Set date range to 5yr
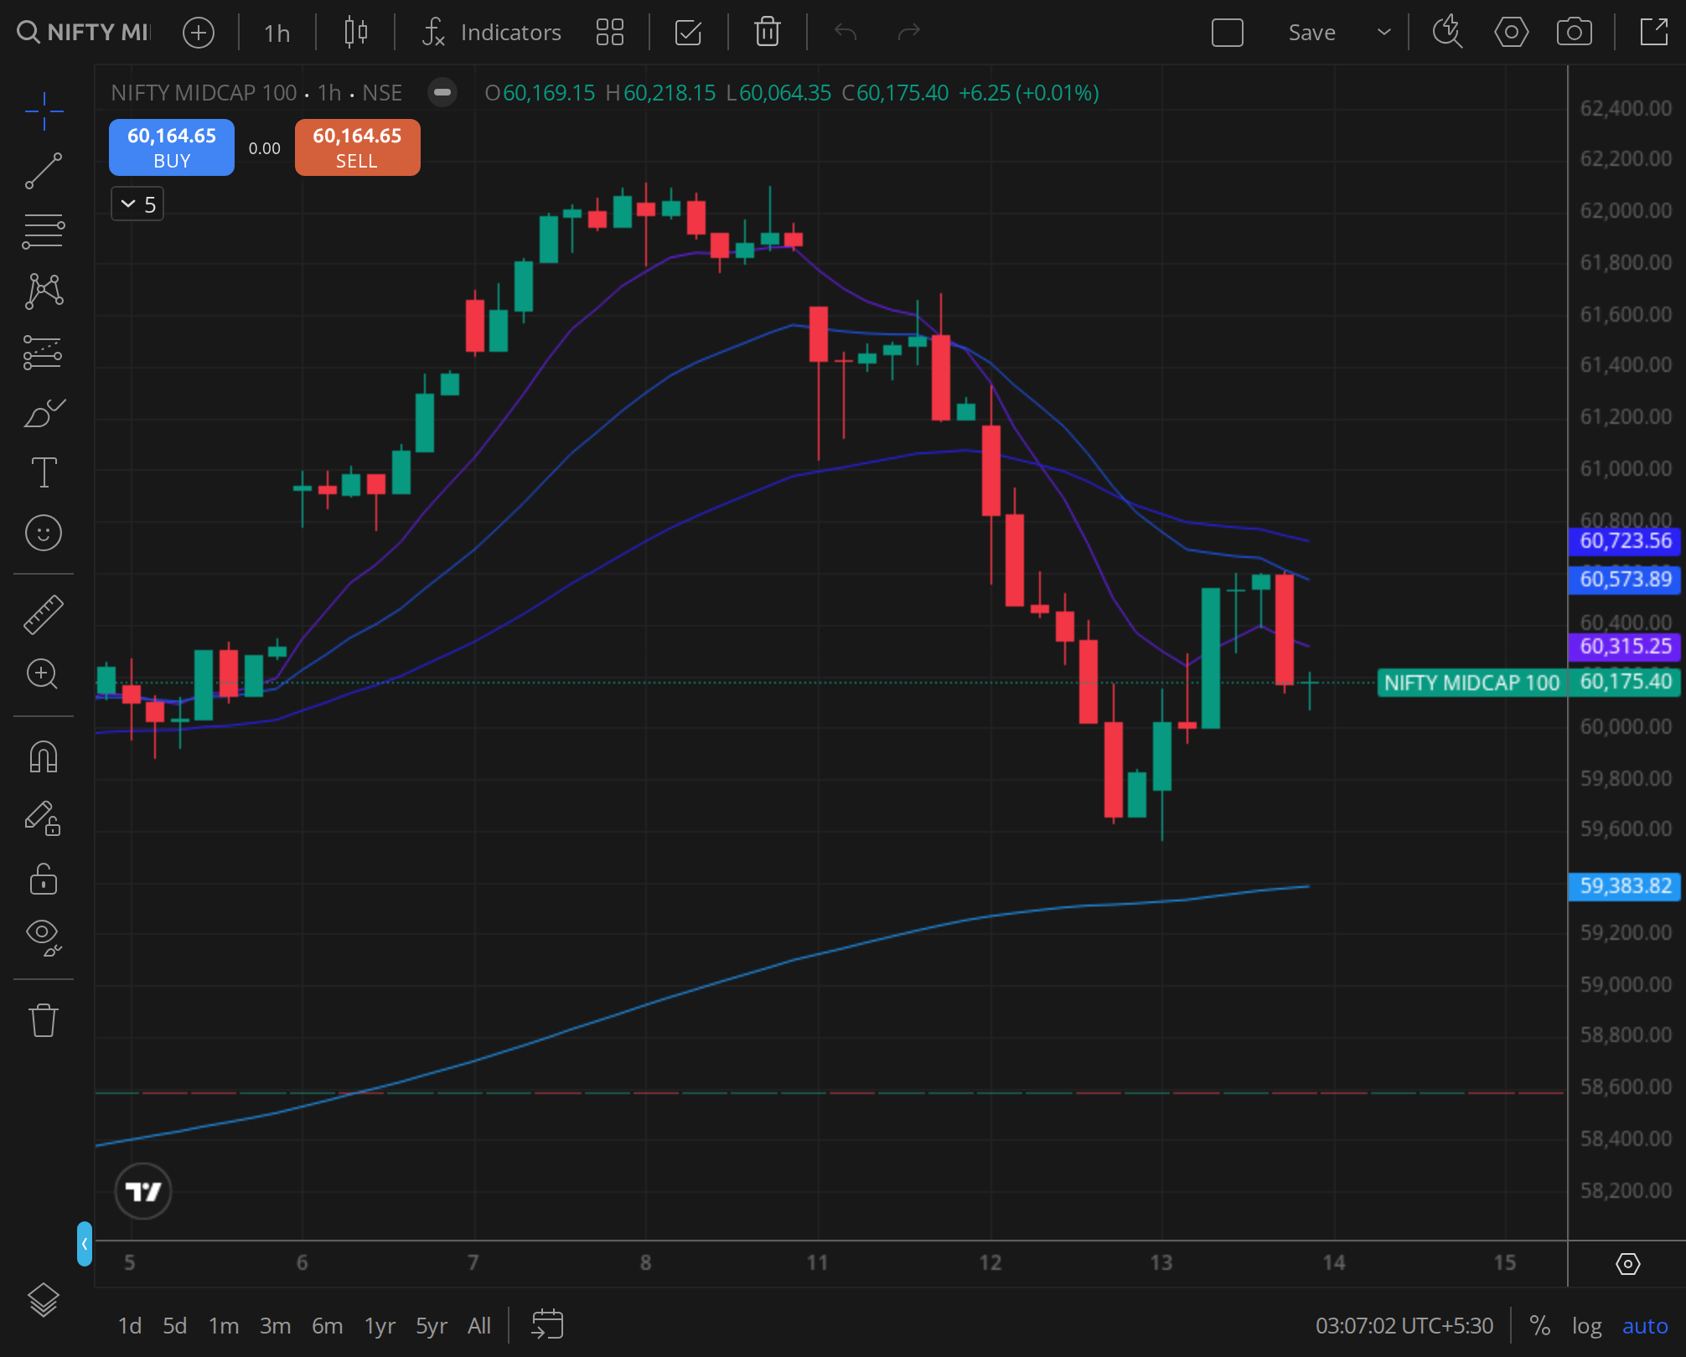Screen dimensions: 1686x1357 432,1326
